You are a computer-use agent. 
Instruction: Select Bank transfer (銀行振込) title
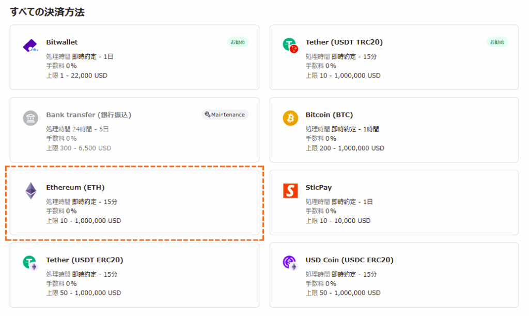(x=89, y=115)
